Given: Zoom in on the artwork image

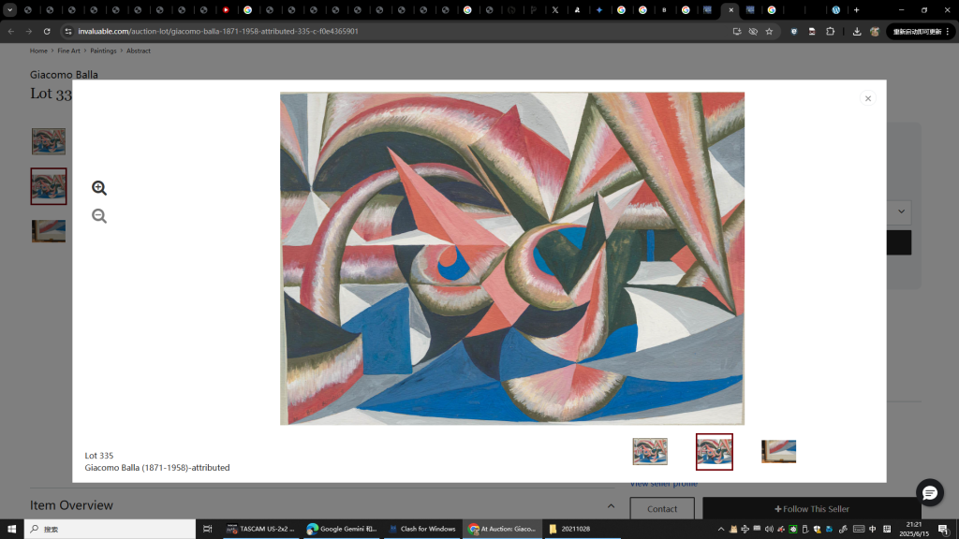Looking at the screenshot, I should 99,188.
